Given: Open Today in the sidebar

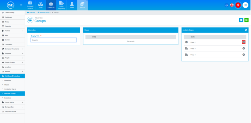Looking at the screenshot, I should point(12,22).
